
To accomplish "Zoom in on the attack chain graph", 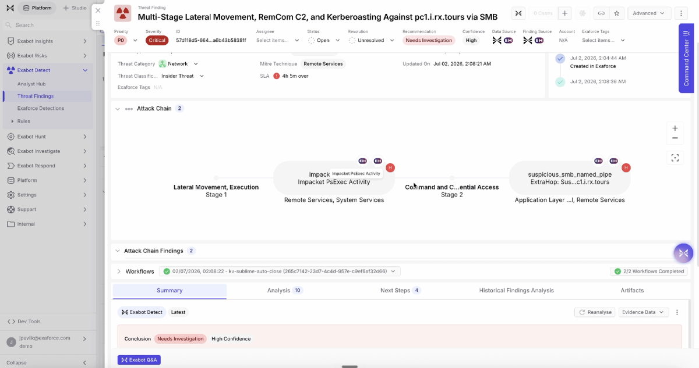I will 675,128.
